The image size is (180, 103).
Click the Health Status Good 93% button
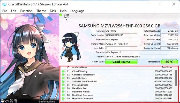pyautogui.click(x=121, y=62)
